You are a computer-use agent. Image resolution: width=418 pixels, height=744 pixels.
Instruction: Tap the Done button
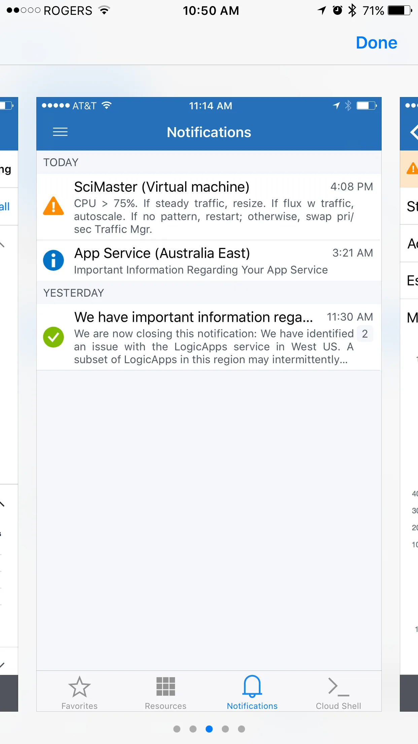377,43
